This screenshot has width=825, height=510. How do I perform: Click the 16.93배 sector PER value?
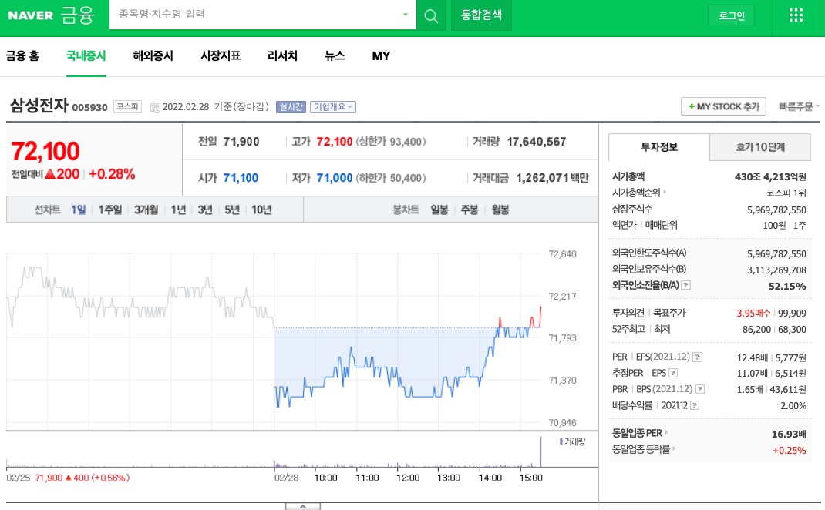pyautogui.click(x=789, y=435)
